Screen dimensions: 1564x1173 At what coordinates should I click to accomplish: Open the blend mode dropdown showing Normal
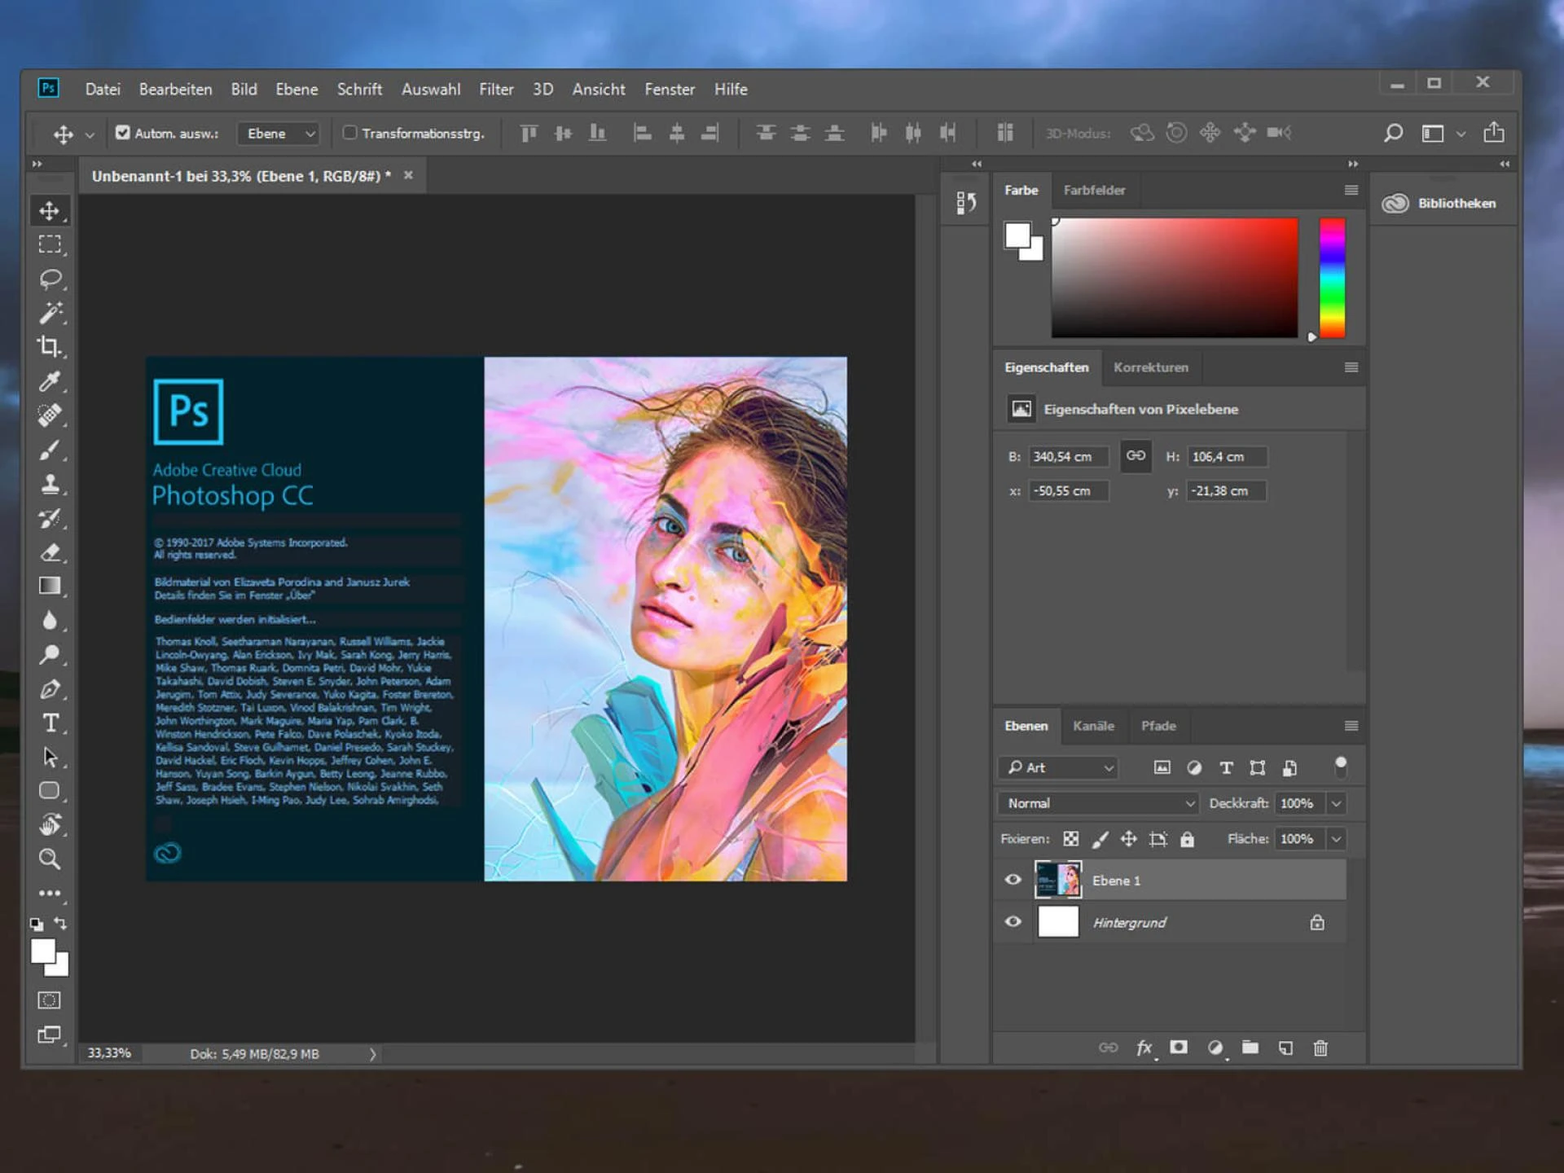coord(1096,803)
